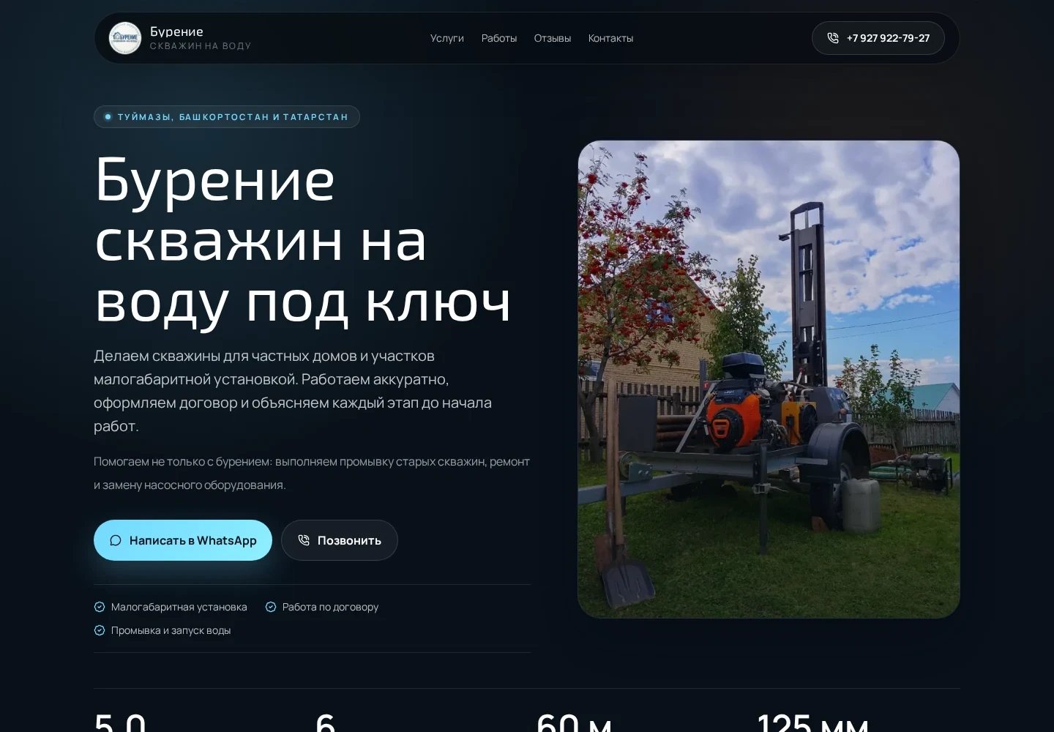Viewport: 1054px width, 732px height.
Task: Click the Туймазы, Башкортостан и Татарстан badge
Action: click(227, 117)
